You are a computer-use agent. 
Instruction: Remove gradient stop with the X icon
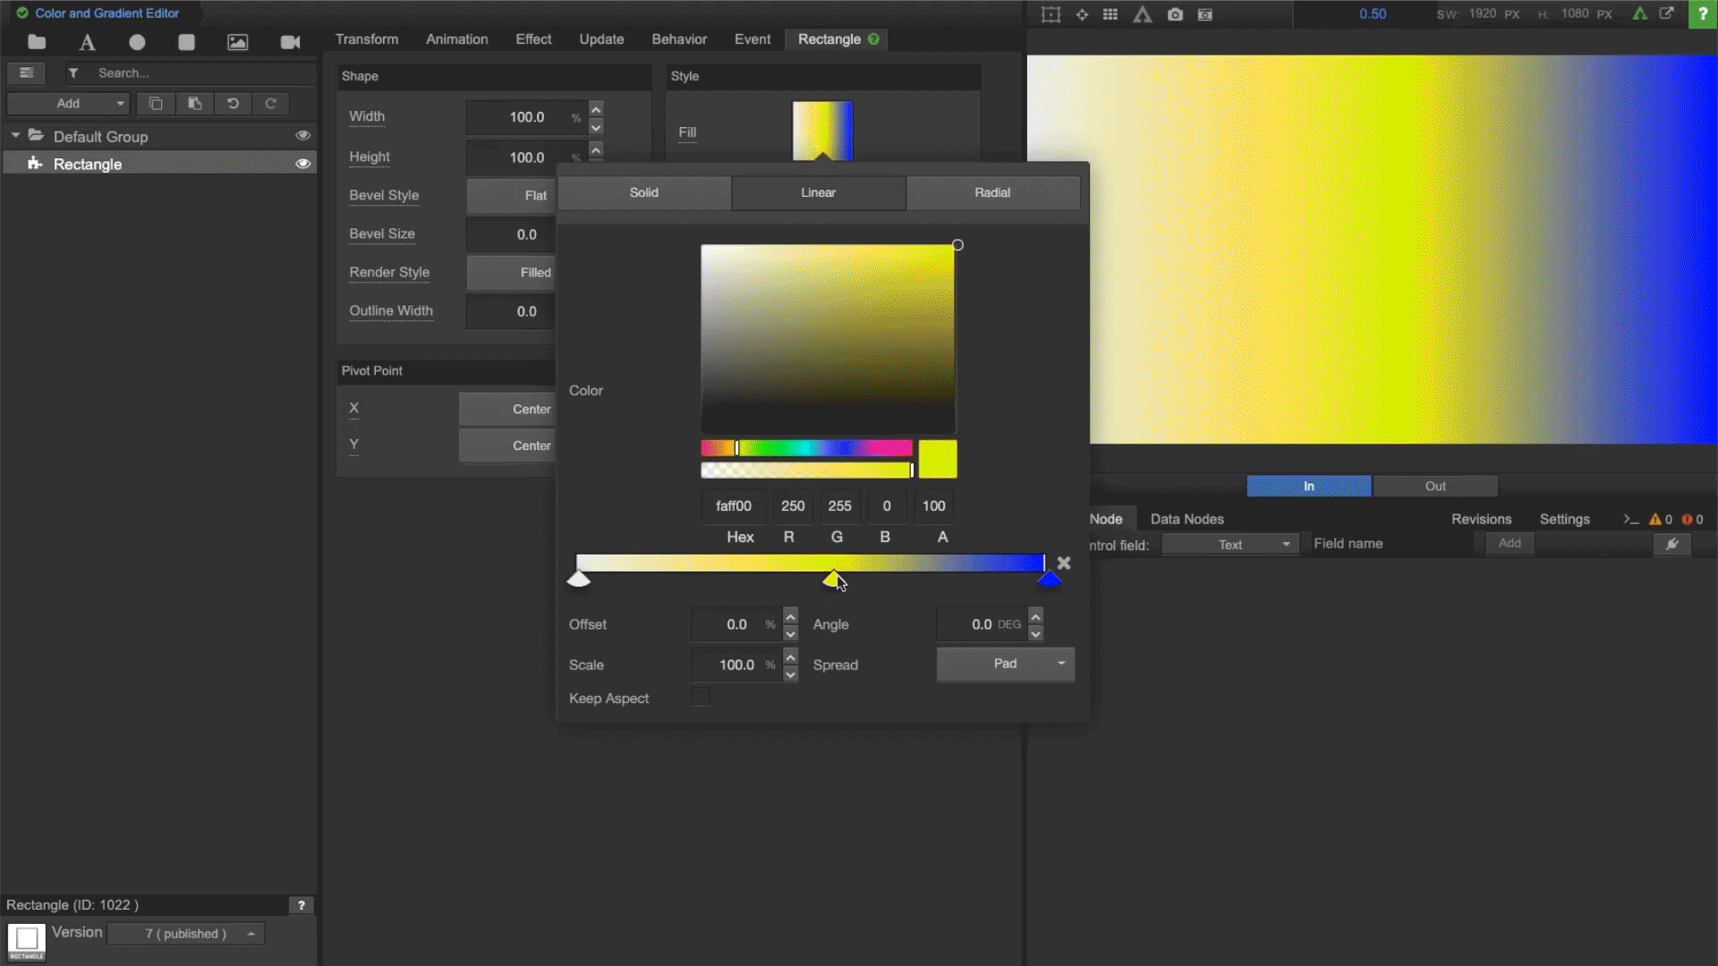click(x=1064, y=563)
